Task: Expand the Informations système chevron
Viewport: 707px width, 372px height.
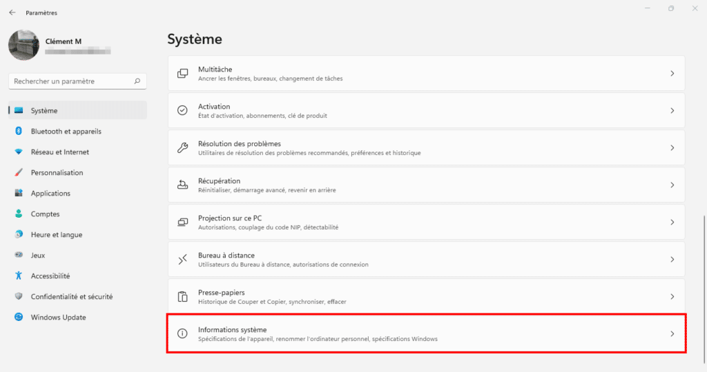Action: point(672,333)
